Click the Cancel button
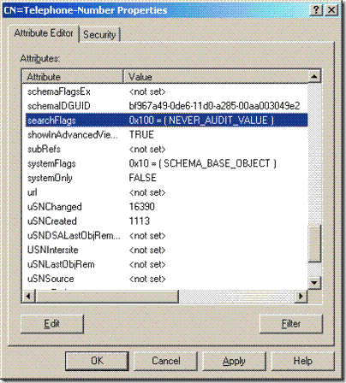The image size is (346, 383). click(166, 361)
